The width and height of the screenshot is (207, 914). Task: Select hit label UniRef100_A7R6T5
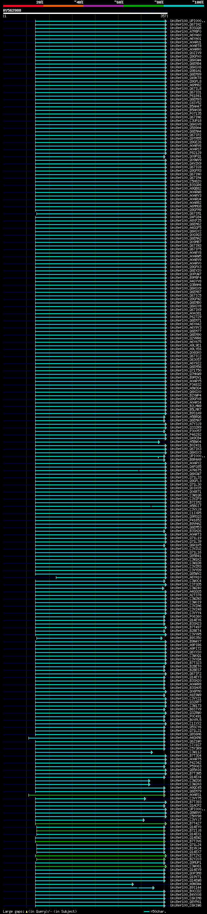click(x=186, y=470)
